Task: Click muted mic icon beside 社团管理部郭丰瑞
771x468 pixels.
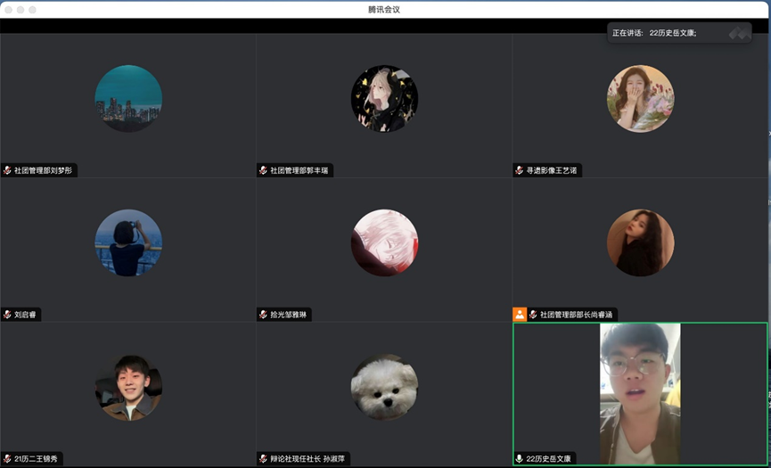Action: tap(263, 170)
